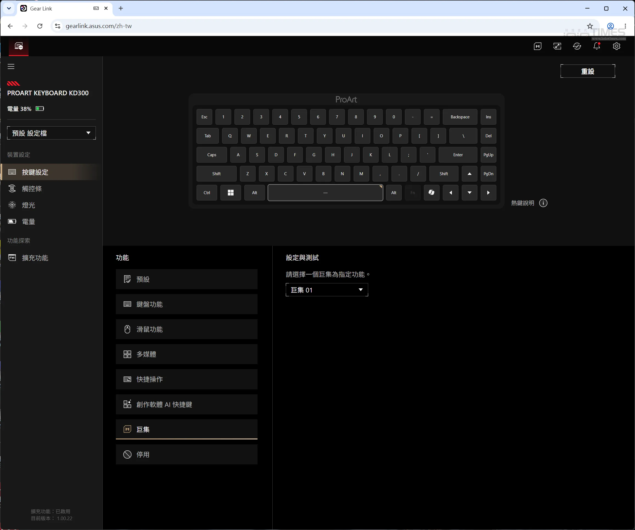The image size is (635, 530).
Task: Open 燈光 lighting menu item
Action: pos(51,205)
